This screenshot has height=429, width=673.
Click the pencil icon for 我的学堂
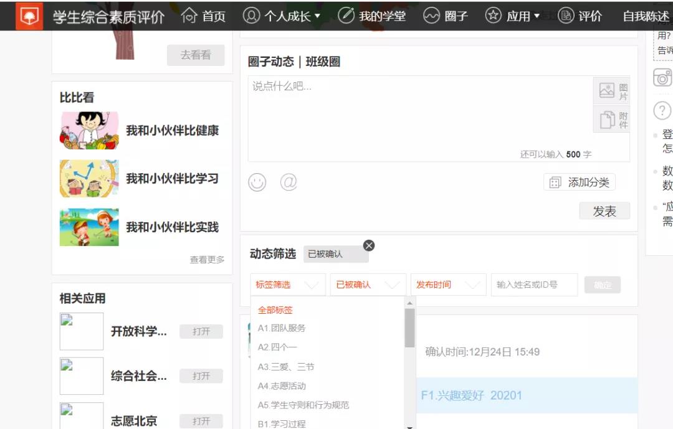346,16
